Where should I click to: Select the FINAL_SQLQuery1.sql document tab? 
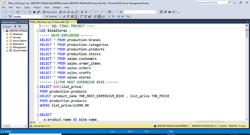49,22
